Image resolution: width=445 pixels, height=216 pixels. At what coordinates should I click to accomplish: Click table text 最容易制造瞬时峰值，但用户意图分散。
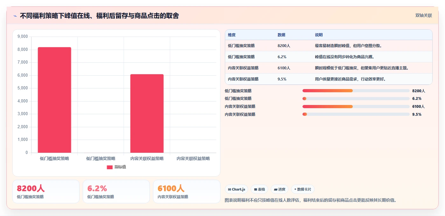349,46
